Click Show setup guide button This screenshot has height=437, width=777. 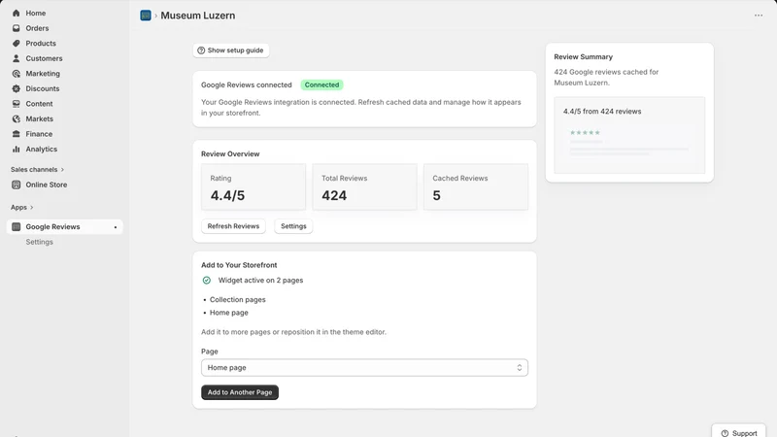(x=231, y=50)
